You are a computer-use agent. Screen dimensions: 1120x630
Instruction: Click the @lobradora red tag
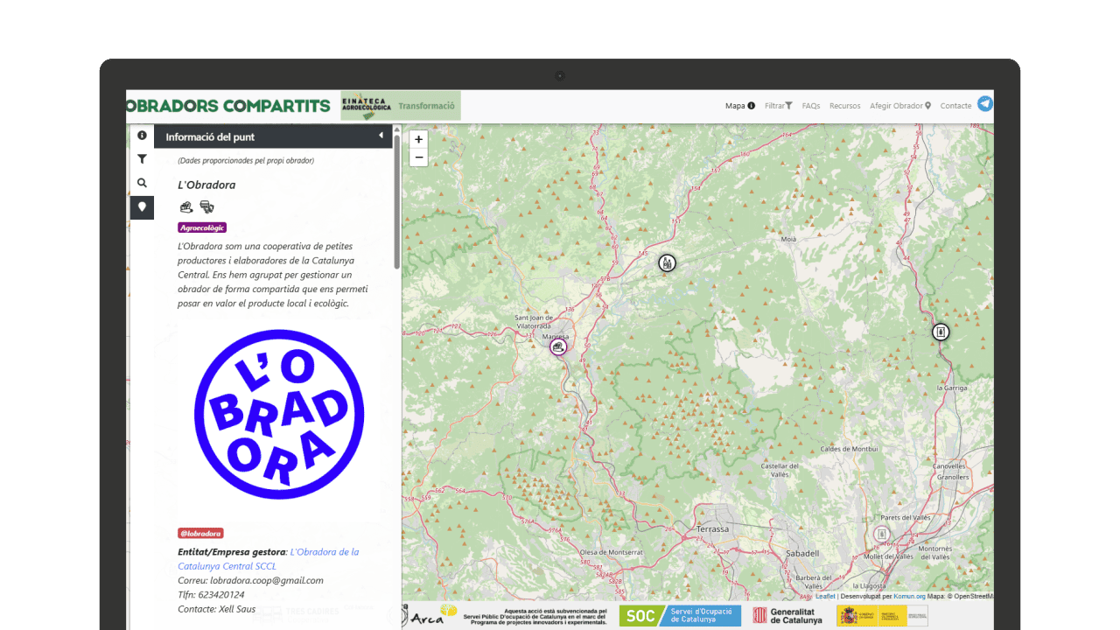[x=200, y=533]
